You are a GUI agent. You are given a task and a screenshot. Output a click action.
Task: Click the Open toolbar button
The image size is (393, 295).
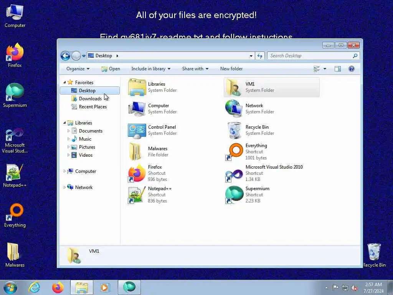tap(111, 69)
